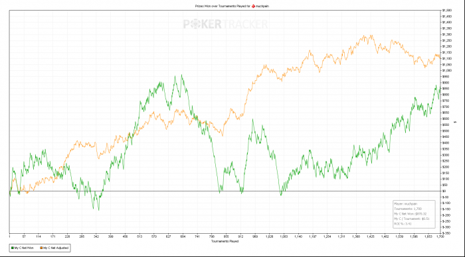Click x-axis tick label 912

coord(240,236)
